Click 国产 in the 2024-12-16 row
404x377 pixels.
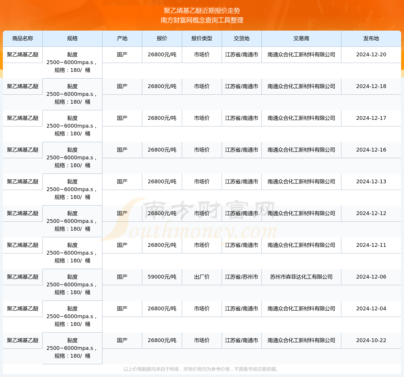122,150
